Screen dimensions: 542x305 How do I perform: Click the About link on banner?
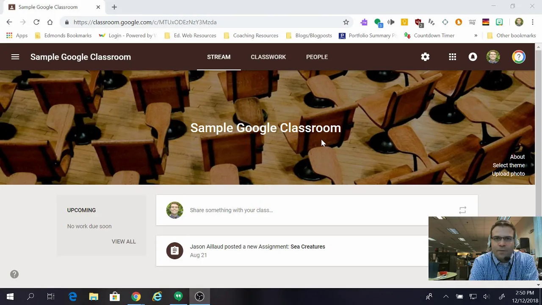pos(517,157)
